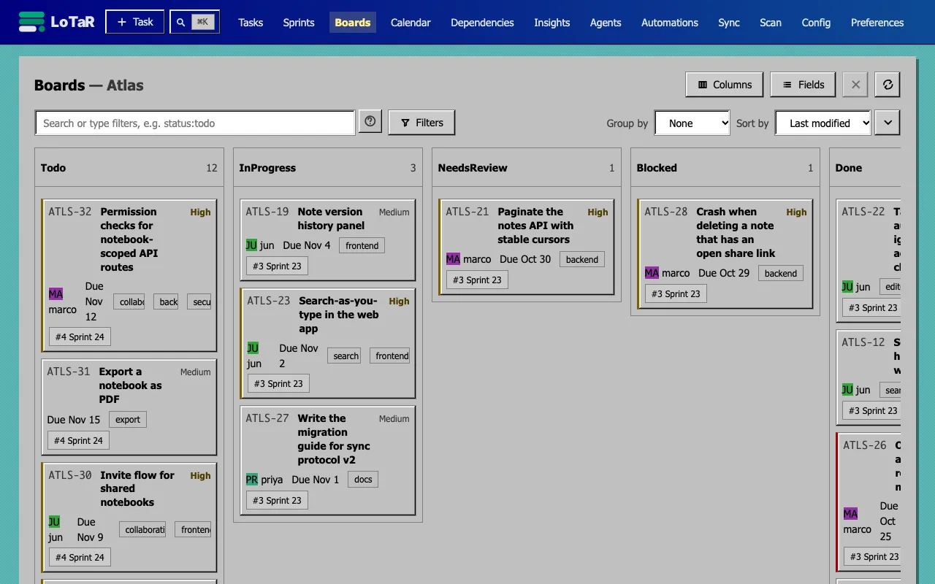Open the Dependencies page
Viewport: 935px width, 584px height.
[x=482, y=23]
